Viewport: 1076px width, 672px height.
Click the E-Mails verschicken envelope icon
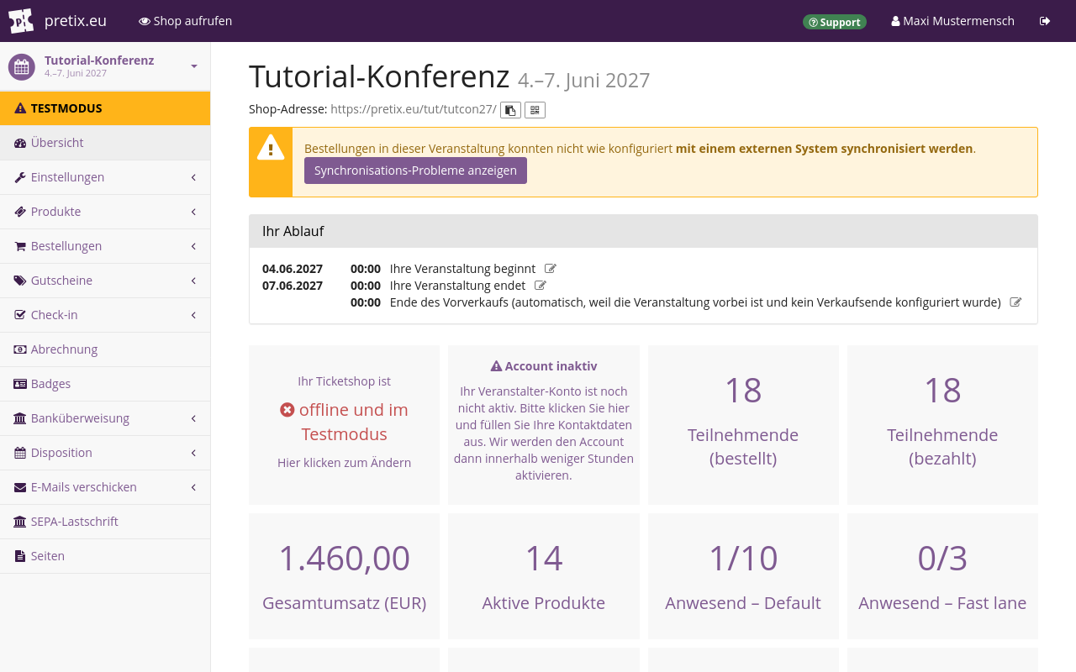(20, 487)
